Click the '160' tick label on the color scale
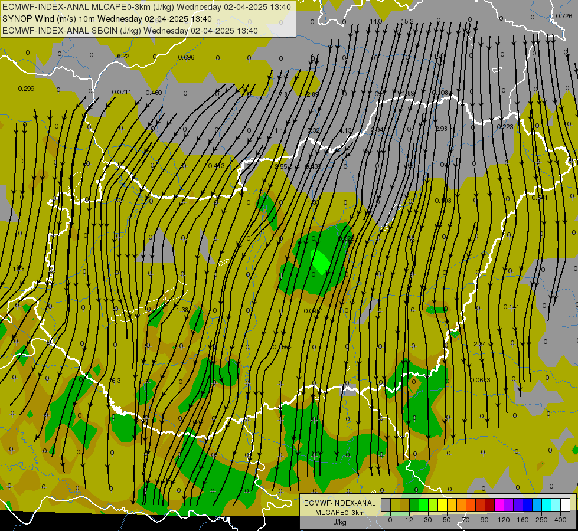 (x=523, y=520)
